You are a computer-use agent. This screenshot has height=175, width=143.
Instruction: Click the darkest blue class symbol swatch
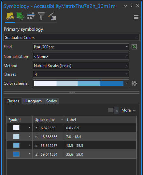[x=16, y=154]
